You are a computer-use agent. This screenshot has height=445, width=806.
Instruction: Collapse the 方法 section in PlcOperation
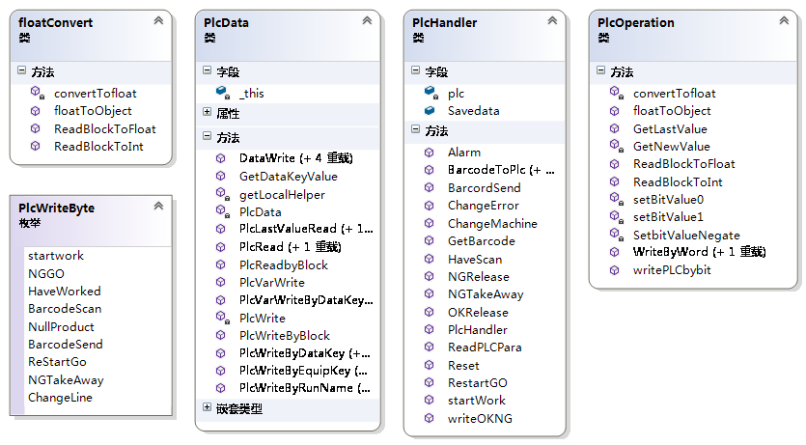[x=601, y=71]
